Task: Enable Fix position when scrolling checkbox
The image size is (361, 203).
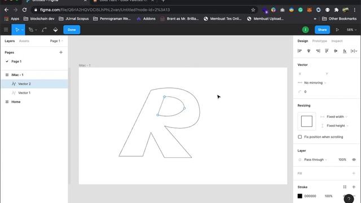Action: click(x=300, y=137)
